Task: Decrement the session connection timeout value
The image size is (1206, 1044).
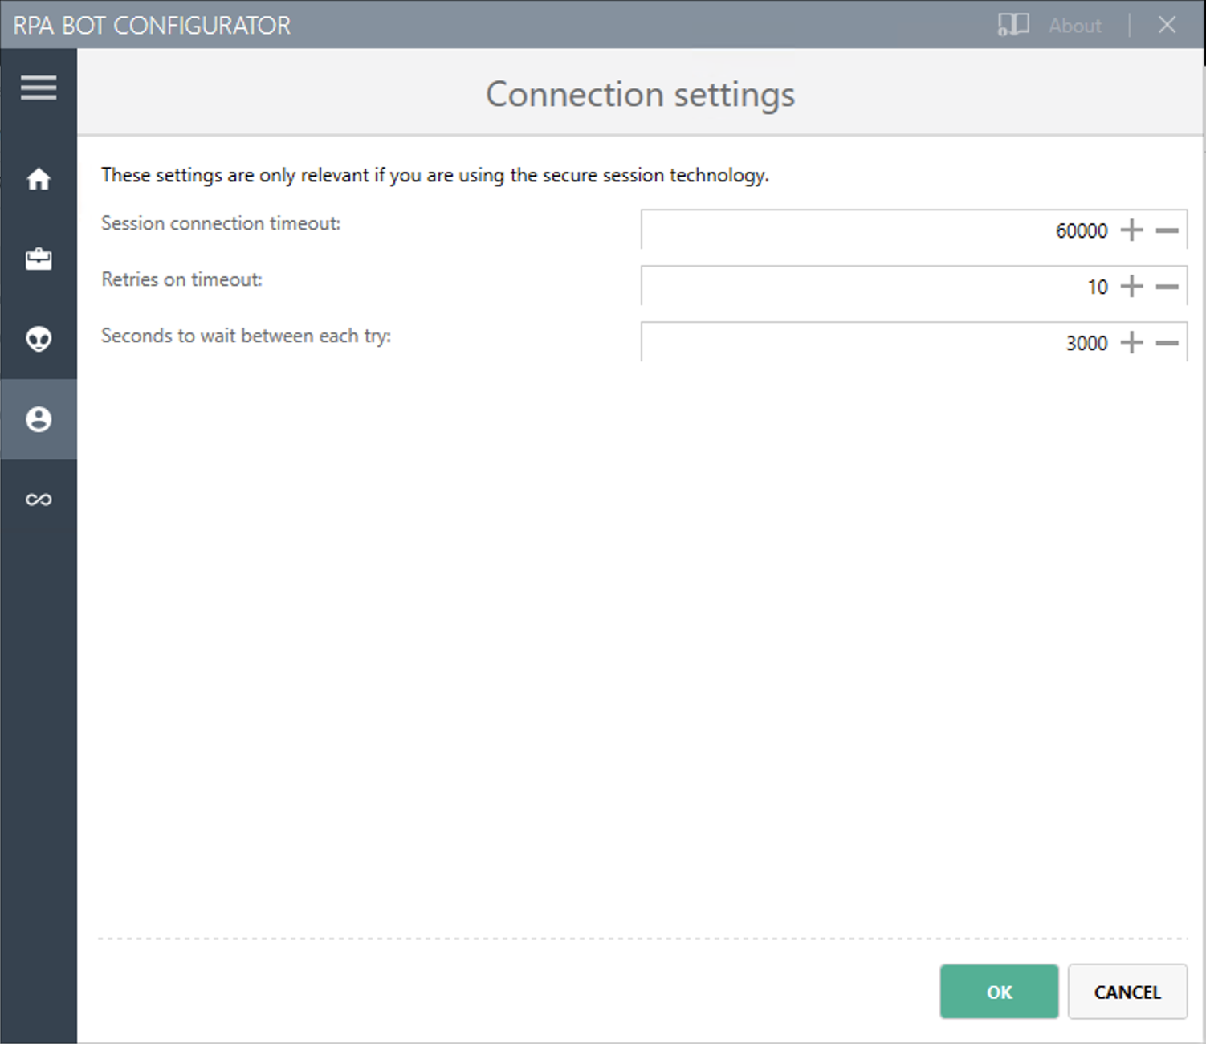Action: [1167, 230]
